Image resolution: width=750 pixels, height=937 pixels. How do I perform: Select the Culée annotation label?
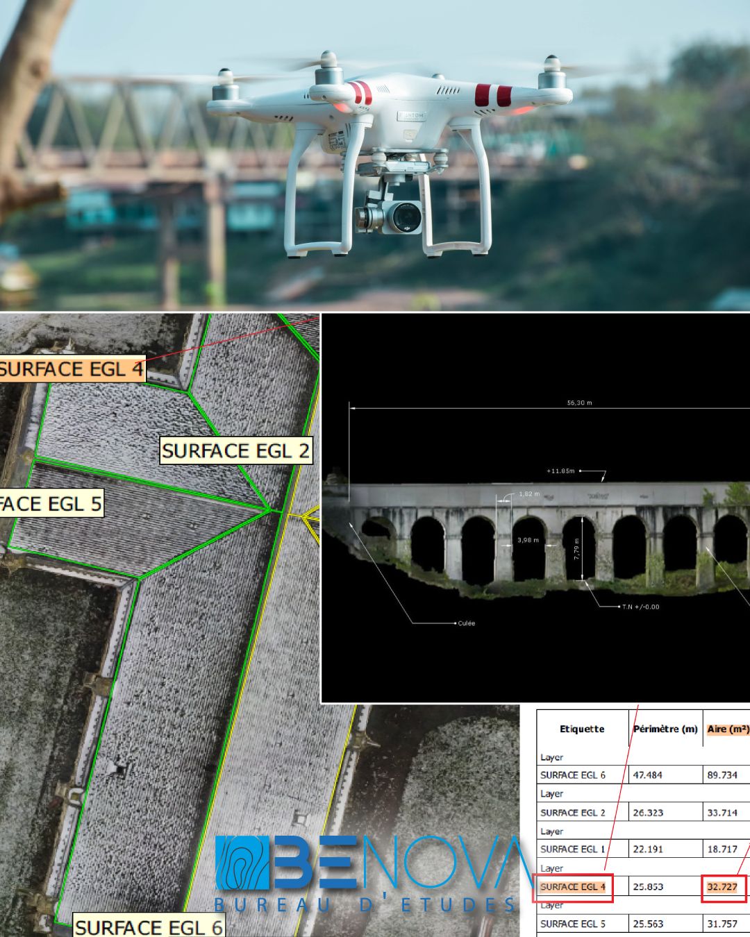pyautogui.click(x=467, y=623)
